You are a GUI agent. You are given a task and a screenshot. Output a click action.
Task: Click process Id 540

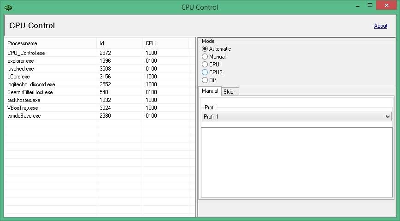coord(104,92)
